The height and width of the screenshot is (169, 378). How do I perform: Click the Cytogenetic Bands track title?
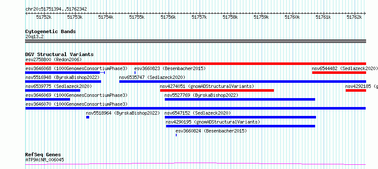(51, 31)
